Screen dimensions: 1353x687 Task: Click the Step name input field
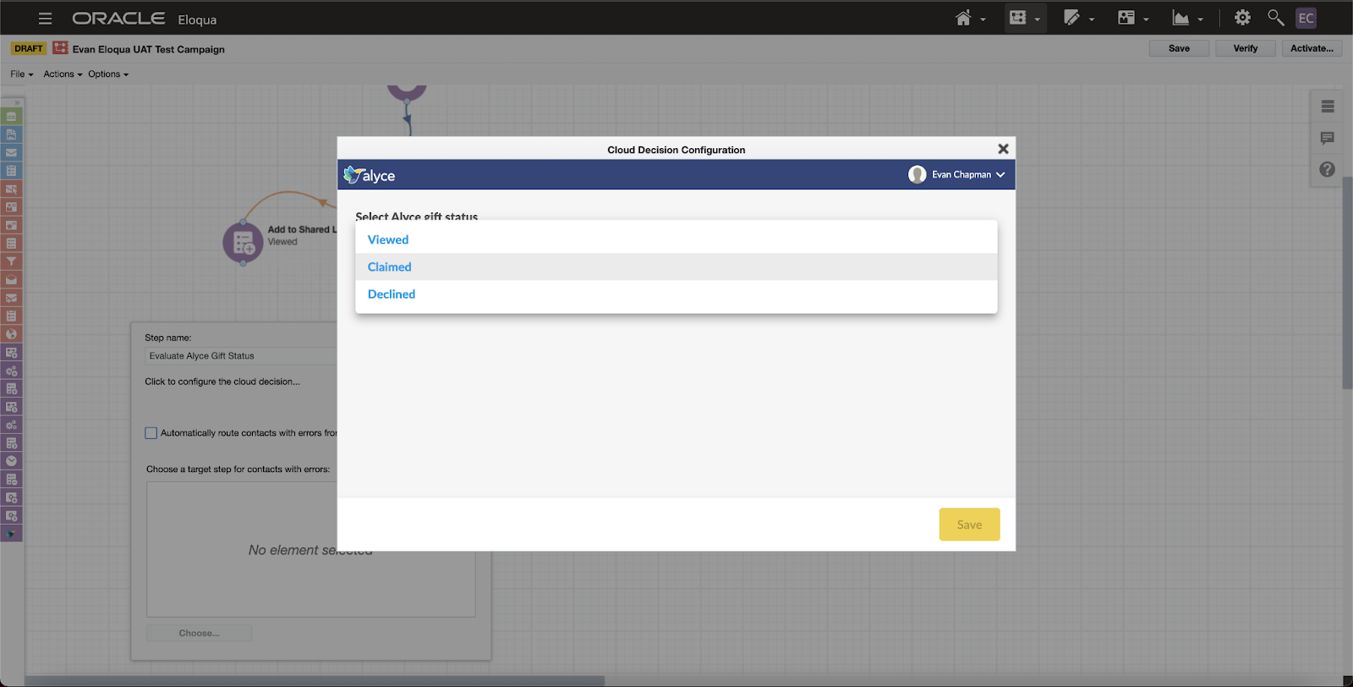241,356
